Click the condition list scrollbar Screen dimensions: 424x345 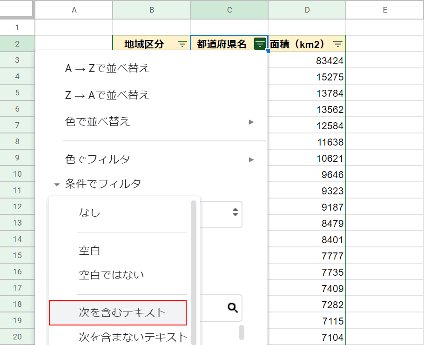pyautogui.click(x=193, y=272)
